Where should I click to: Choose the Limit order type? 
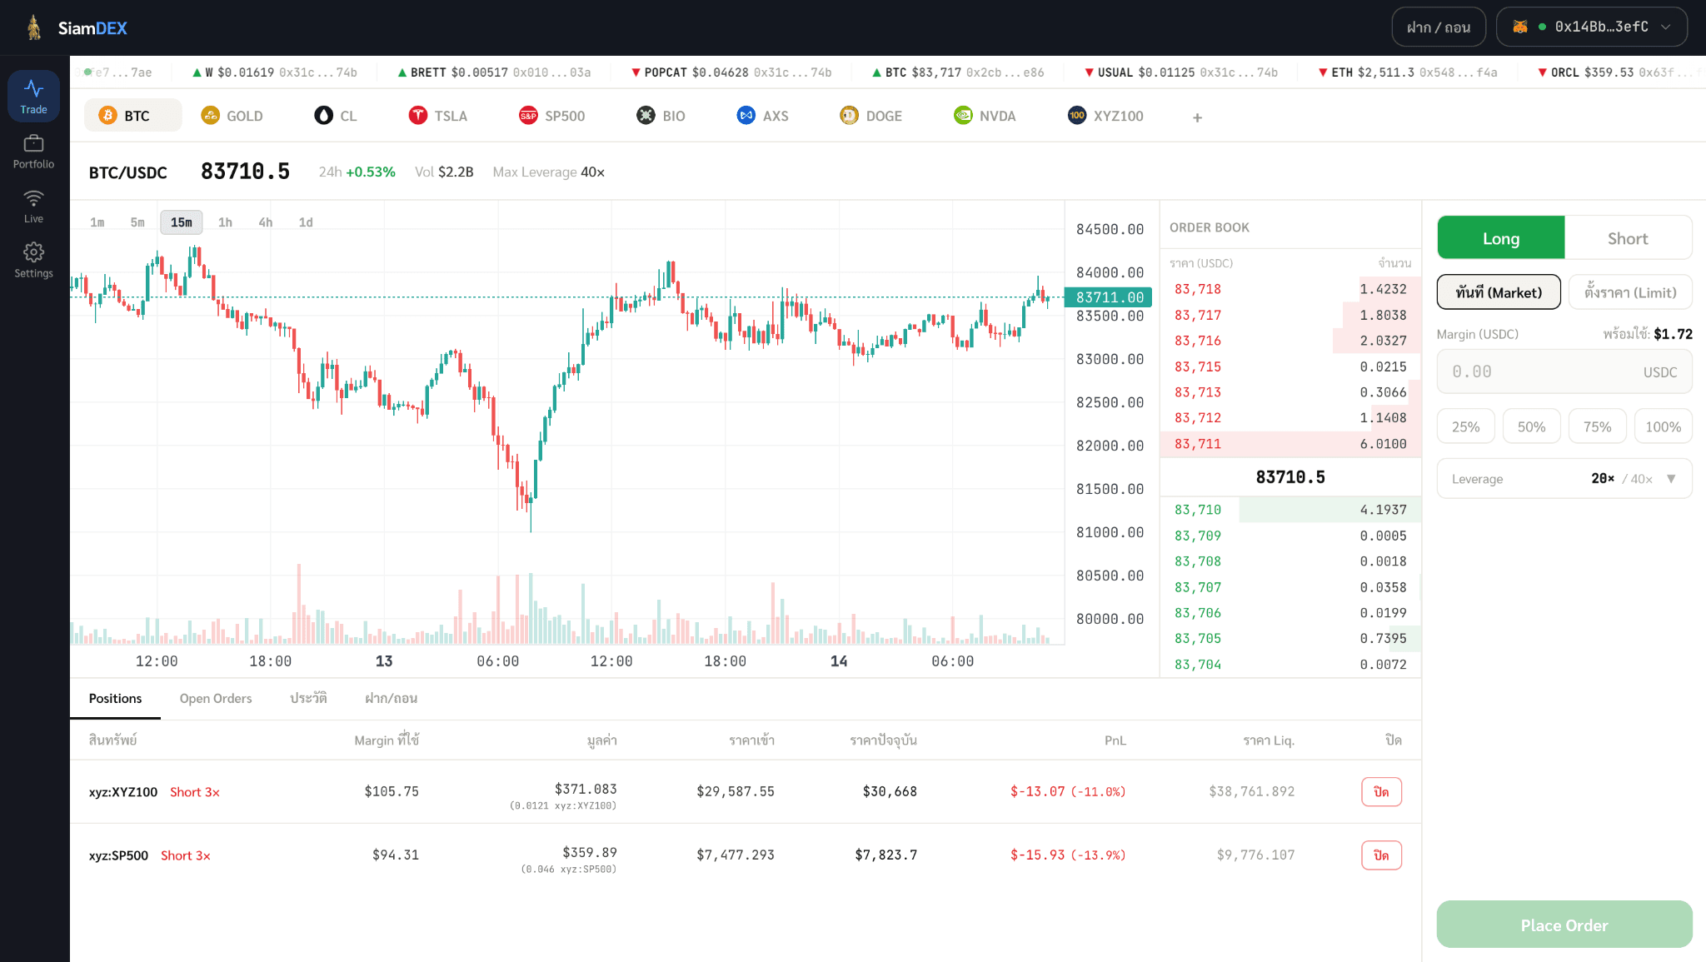[x=1630, y=292]
